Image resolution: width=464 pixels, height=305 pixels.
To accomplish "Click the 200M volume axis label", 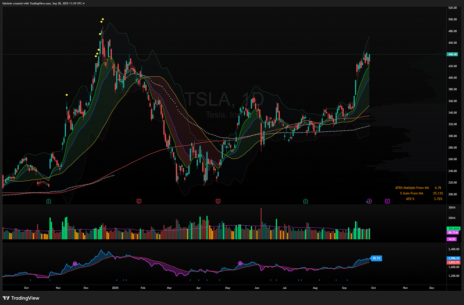I will click(452, 218).
